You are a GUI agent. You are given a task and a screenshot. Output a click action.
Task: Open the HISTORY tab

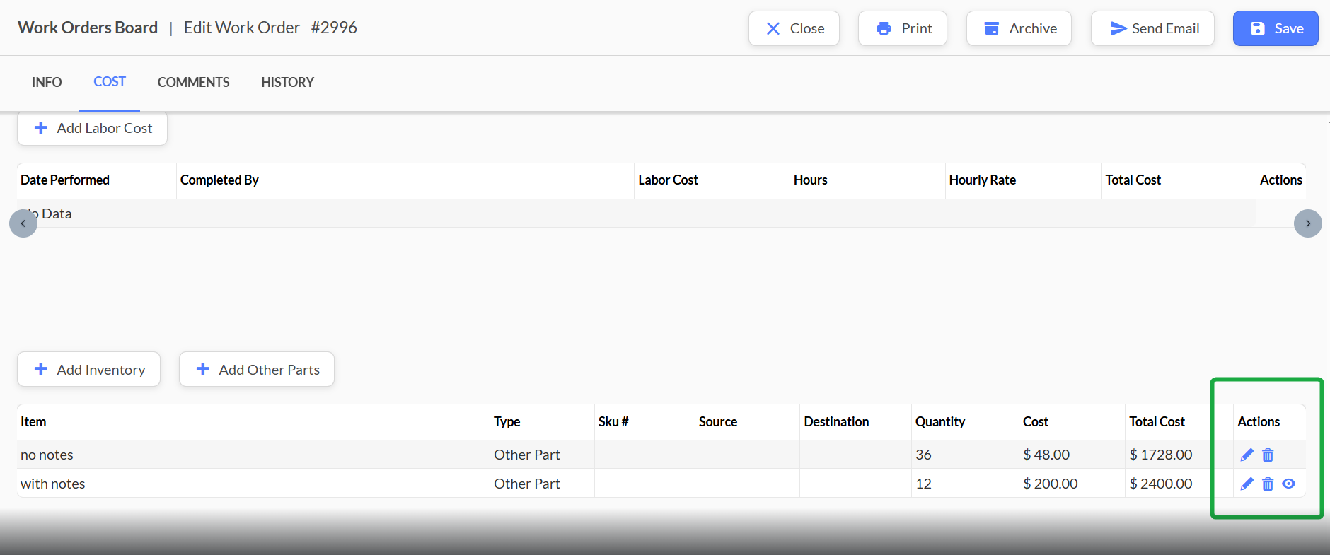[x=287, y=82]
